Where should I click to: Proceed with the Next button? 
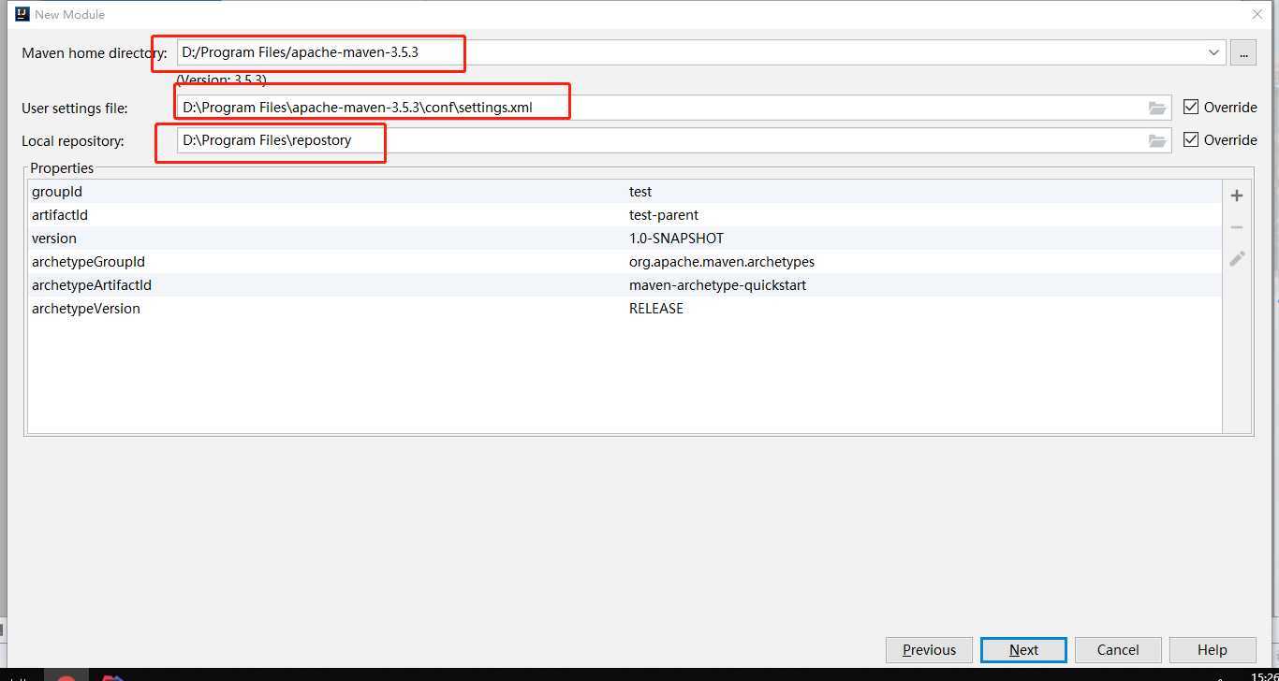click(x=1023, y=650)
